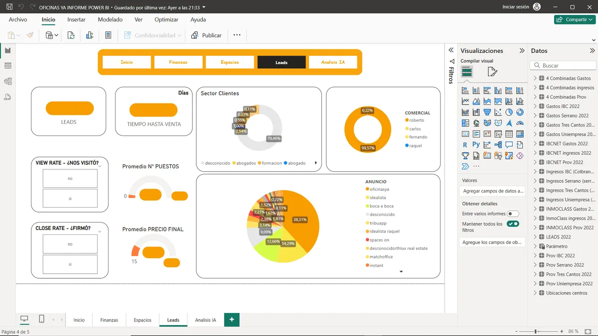Select the Line chart visual
The width and height of the screenshot is (598, 336).
coord(465,102)
